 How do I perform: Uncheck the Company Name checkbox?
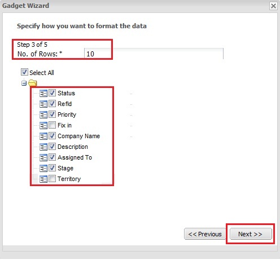[52, 135]
